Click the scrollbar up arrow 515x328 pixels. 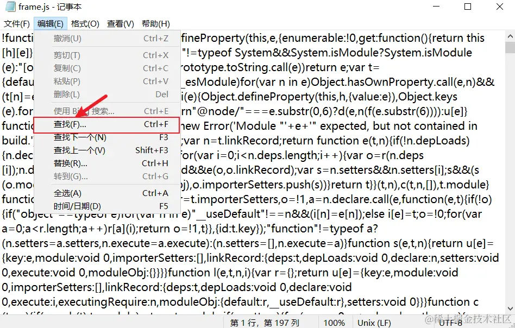[510, 36]
